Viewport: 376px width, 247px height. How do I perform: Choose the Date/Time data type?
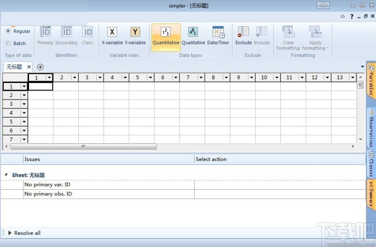tap(218, 32)
